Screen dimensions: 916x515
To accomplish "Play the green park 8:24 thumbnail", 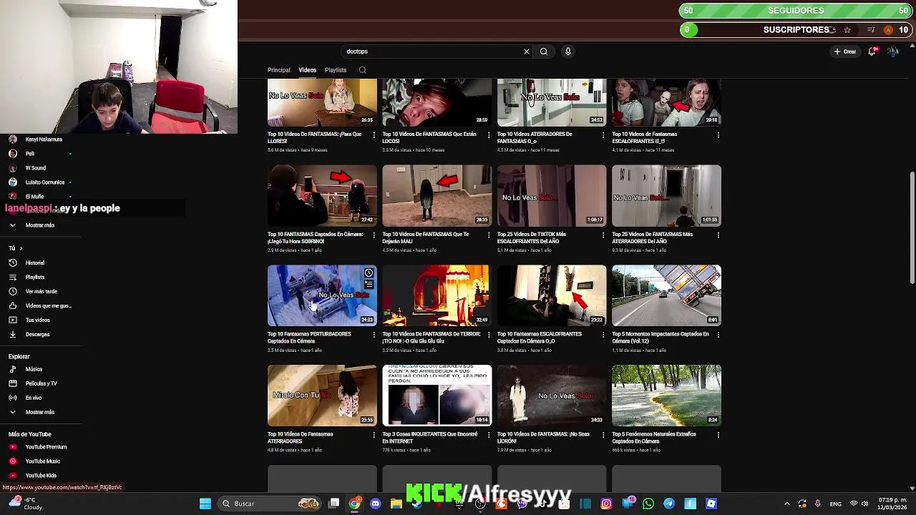I will [666, 396].
